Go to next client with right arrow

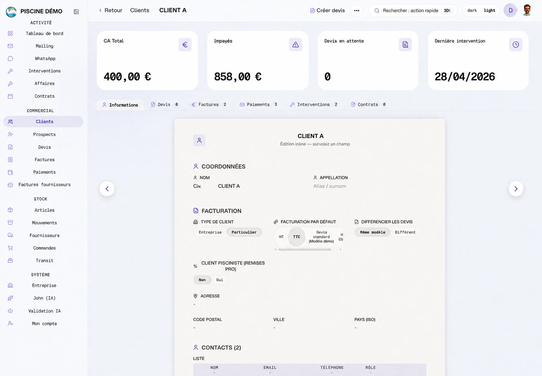pos(516,189)
